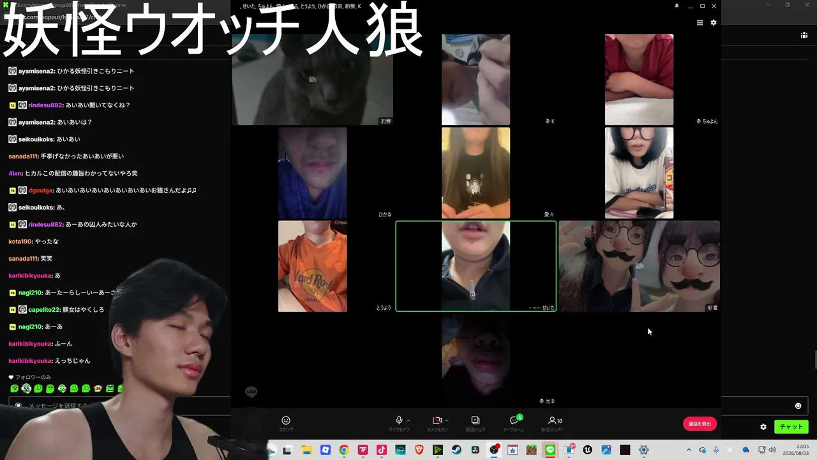Open TikTok from taskbar
Viewport: 817px width, 460px height.
coord(382,450)
